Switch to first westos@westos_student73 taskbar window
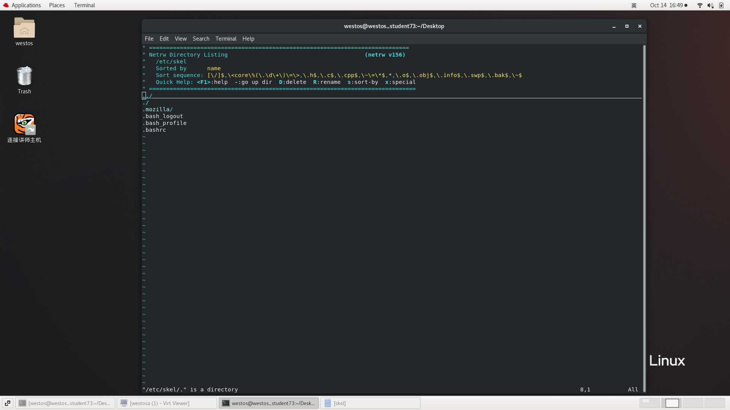Image resolution: width=730 pixels, height=410 pixels. [x=65, y=403]
